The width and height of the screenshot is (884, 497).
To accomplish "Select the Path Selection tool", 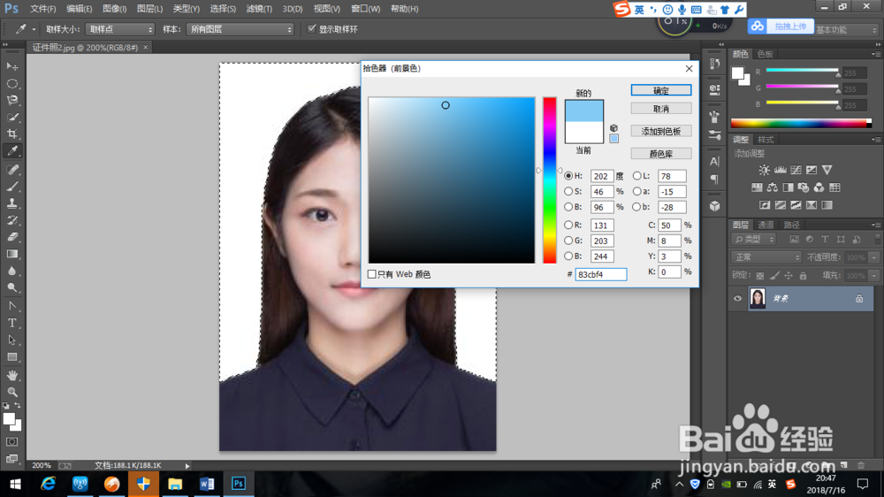I will coord(11,340).
